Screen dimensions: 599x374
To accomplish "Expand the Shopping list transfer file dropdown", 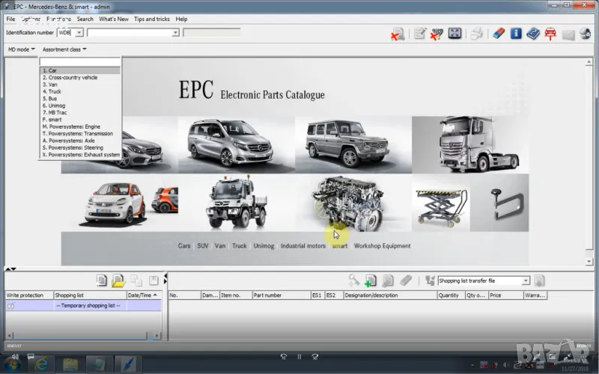I will pyautogui.click(x=526, y=280).
